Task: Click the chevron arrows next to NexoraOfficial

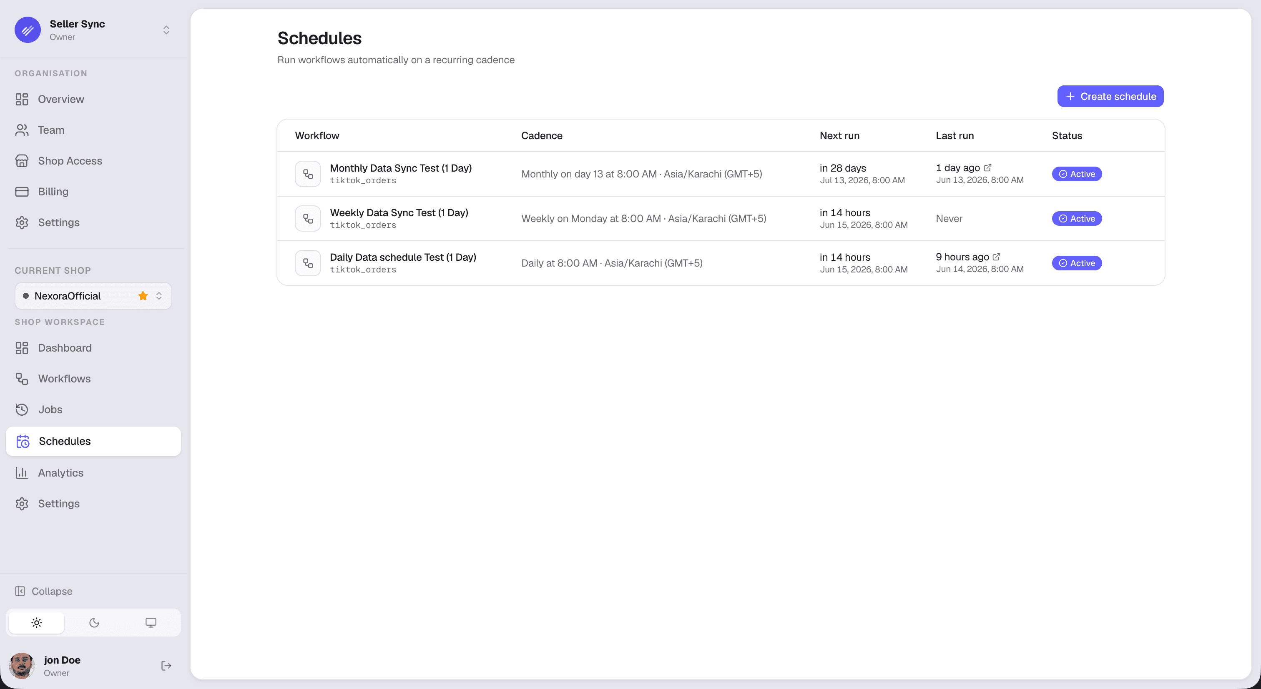Action: pyautogui.click(x=158, y=296)
